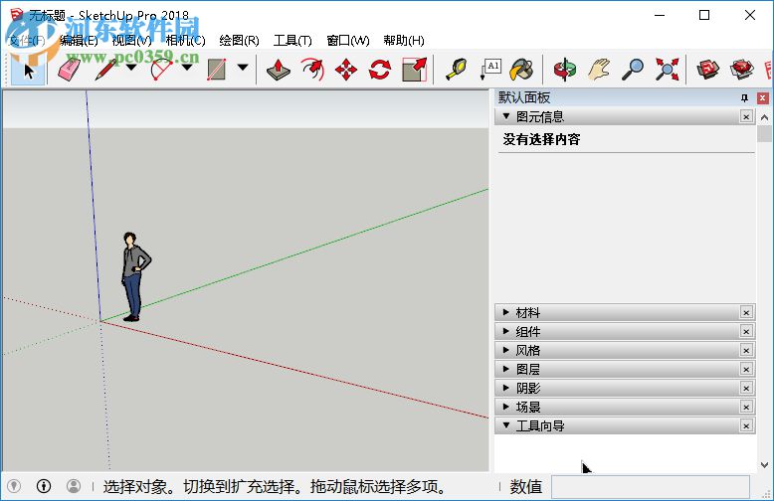This screenshot has width=774, height=501.
Task: Open the Shape tool dropdown arrow
Action: (x=243, y=68)
